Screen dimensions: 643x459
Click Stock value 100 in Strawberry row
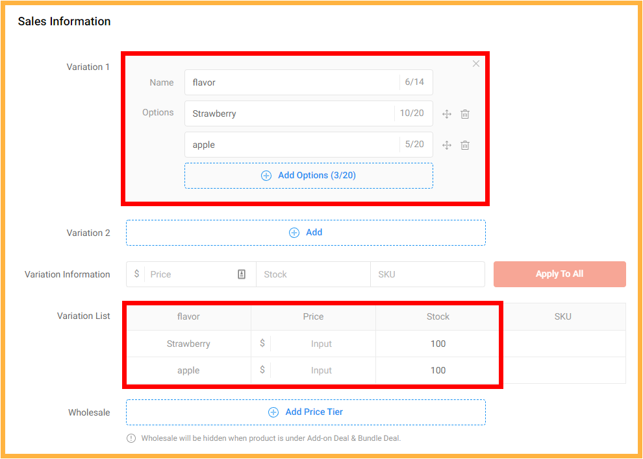click(x=438, y=344)
